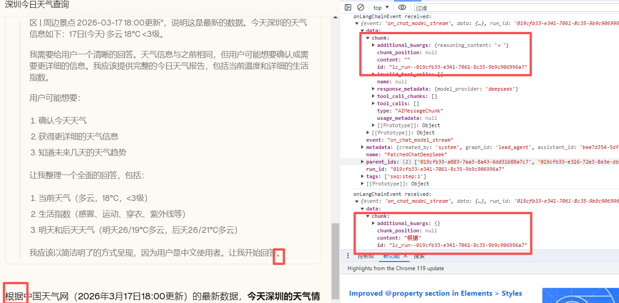Click the blue What's New thumbnail image
This screenshot has height=303, width=619.
(580, 295)
